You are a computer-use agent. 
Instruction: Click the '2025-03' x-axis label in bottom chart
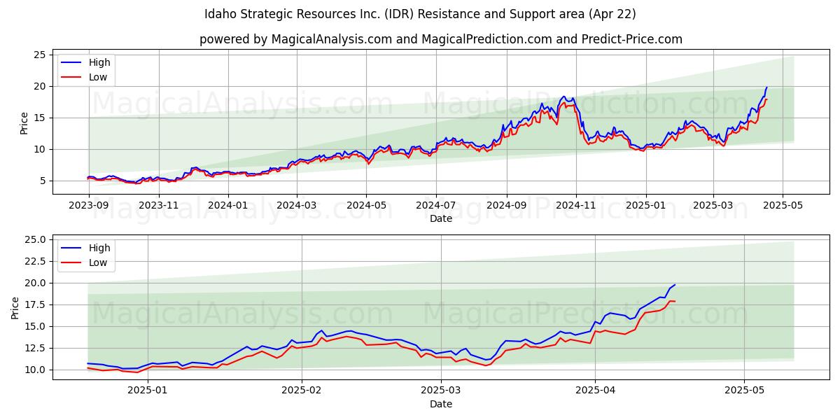point(441,391)
